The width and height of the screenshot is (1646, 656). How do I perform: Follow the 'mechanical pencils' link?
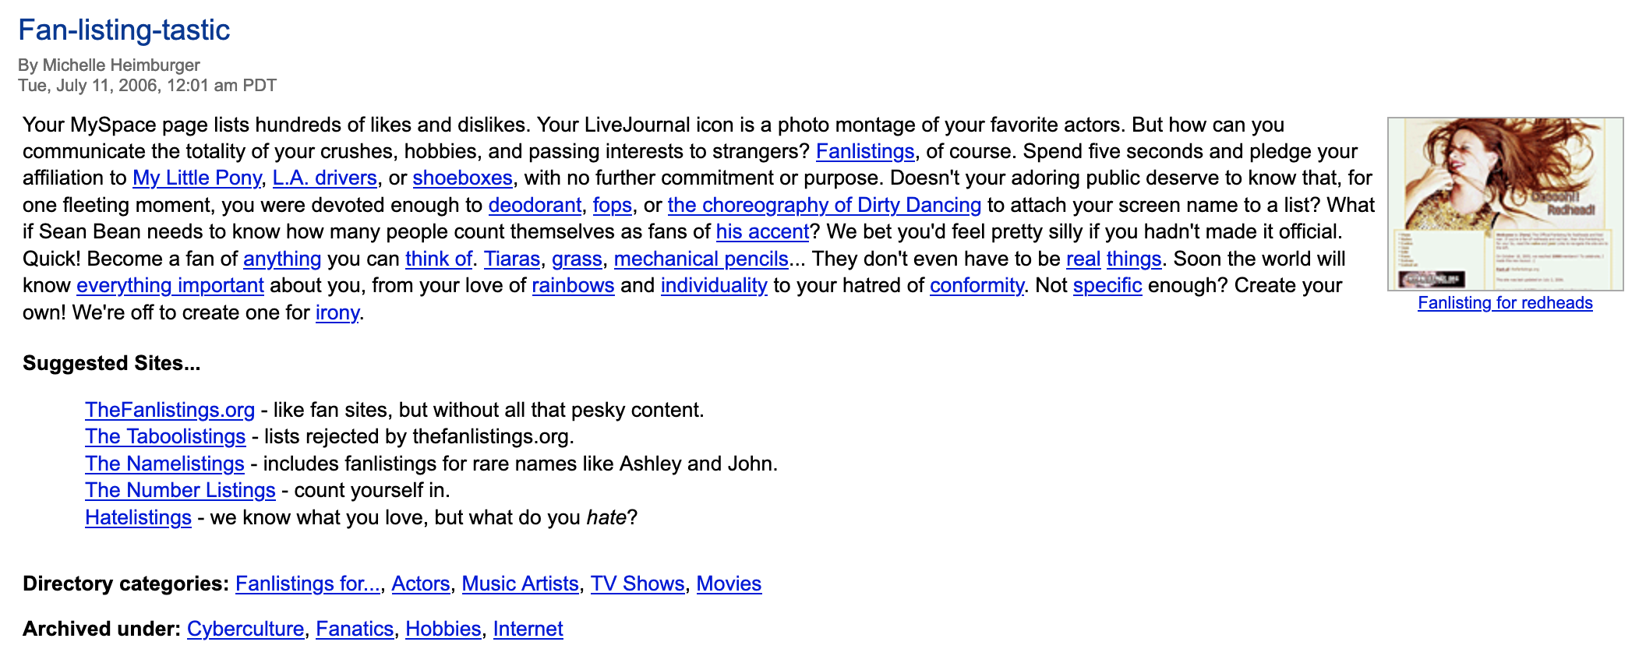coord(701,259)
